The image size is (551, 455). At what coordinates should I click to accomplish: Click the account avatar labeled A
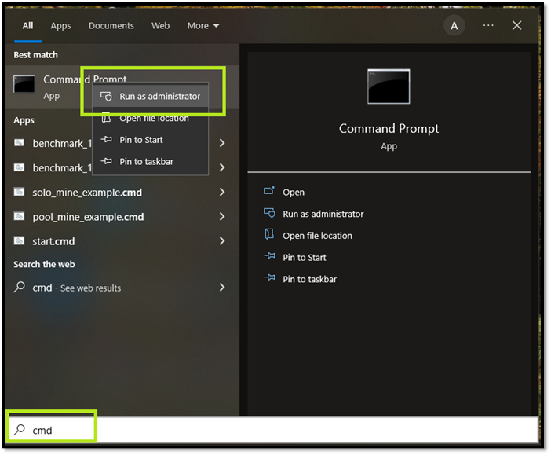454,25
